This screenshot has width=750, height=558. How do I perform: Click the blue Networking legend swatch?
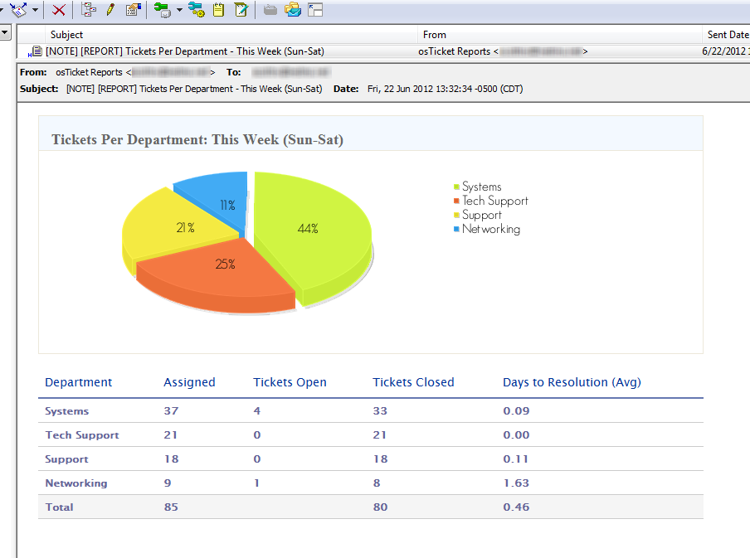456,229
